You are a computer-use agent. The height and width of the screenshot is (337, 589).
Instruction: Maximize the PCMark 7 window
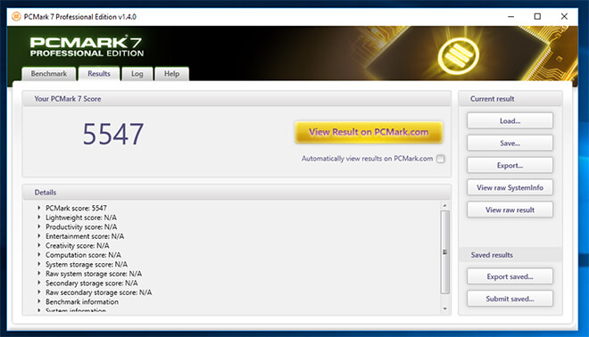pyautogui.click(x=537, y=17)
